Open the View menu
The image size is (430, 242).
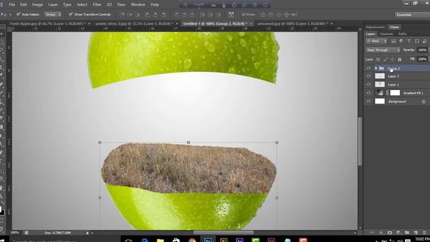(121, 5)
